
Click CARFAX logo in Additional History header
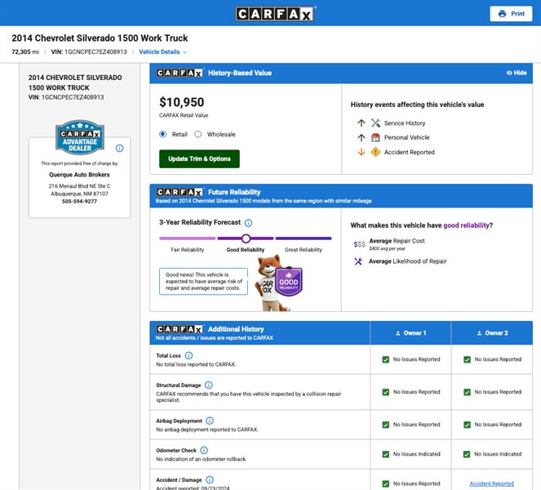pyautogui.click(x=180, y=329)
